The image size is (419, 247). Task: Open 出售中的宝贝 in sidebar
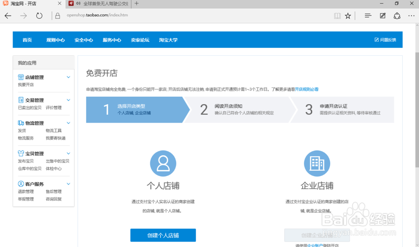(57, 161)
